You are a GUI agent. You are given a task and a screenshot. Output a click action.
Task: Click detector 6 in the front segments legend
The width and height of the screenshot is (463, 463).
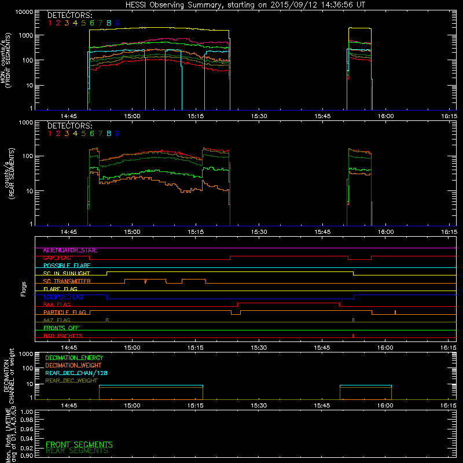[92, 23]
